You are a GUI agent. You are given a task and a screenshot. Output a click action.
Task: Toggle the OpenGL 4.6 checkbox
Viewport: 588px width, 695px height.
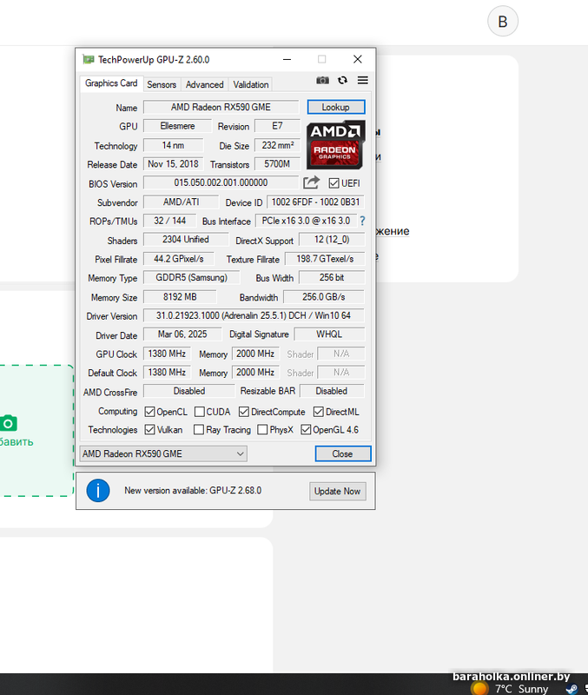pyautogui.click(x=306, y=429)
